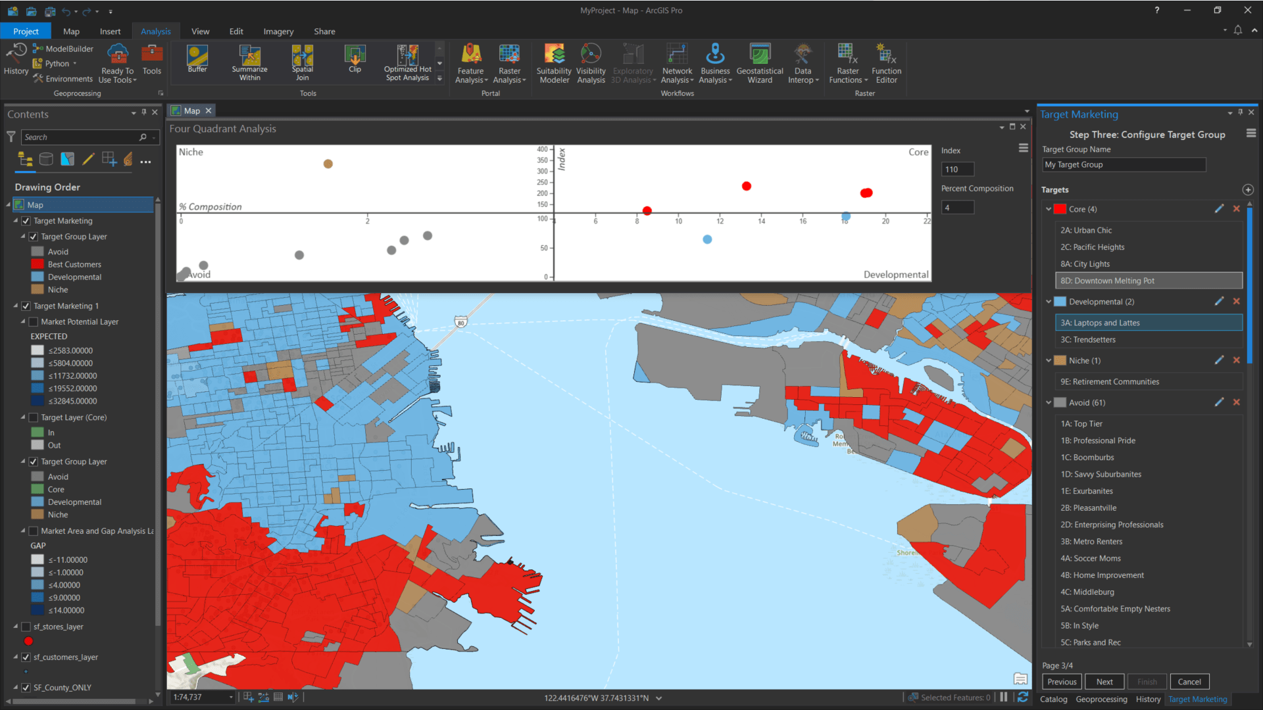Enable Market Area and Gap Analysis layer

[34, 531]
